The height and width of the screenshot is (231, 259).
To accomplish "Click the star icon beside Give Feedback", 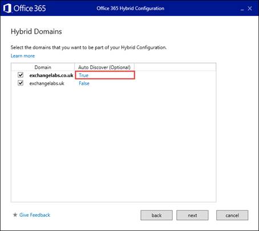I will click(x=15, y=215).
